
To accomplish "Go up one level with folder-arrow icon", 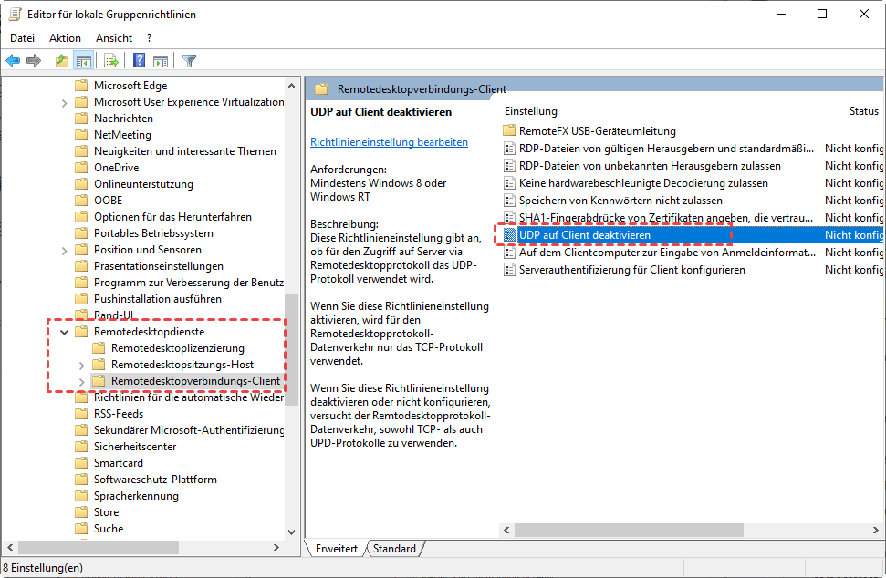I will tap(61, 61).
